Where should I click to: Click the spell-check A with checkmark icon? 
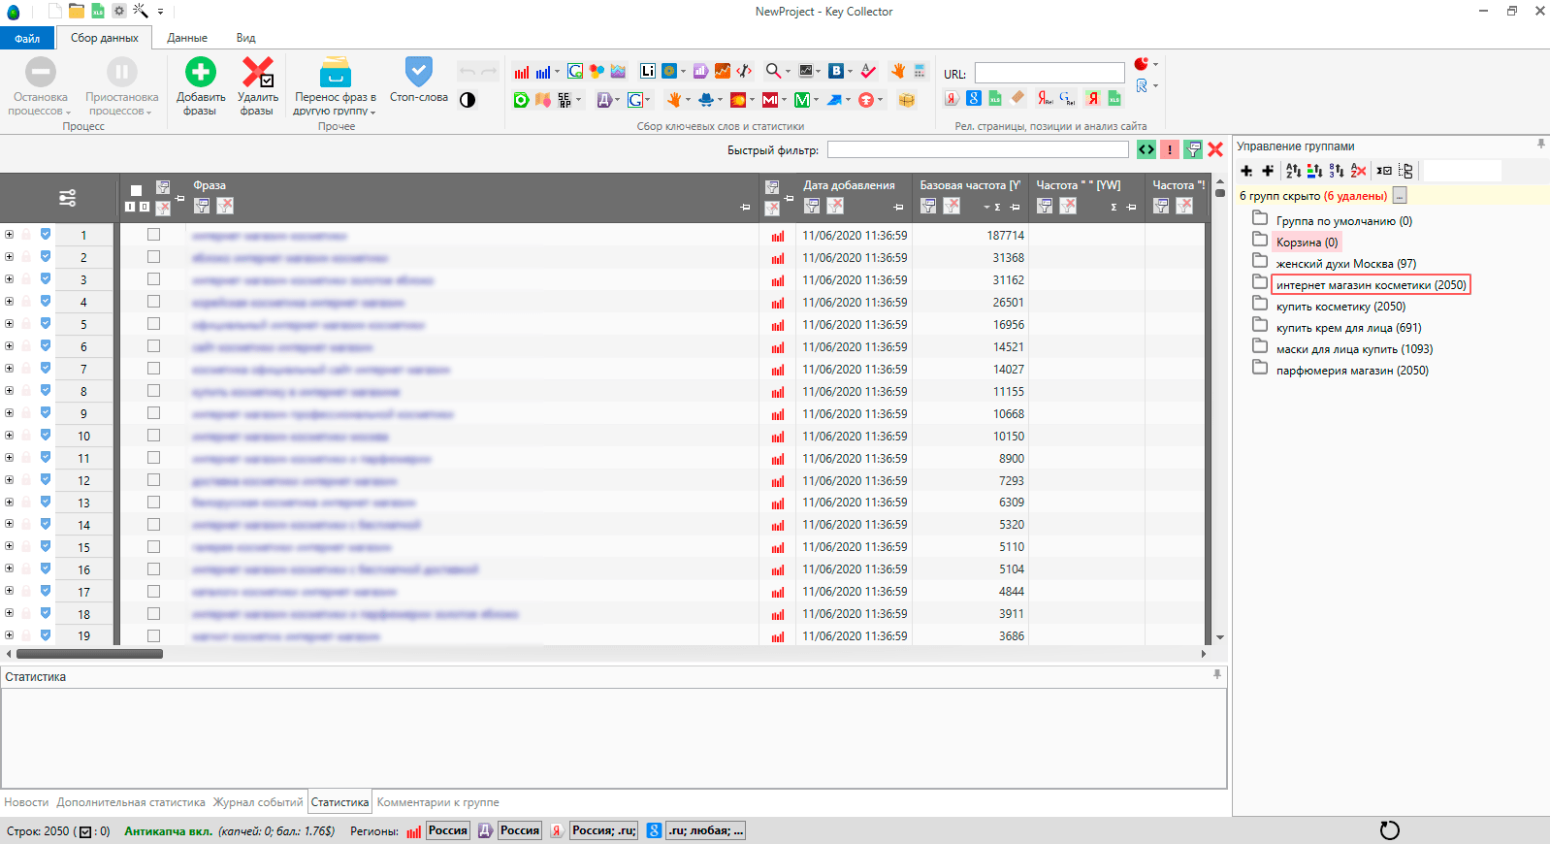pyautogui.click(x=868, y=71)
